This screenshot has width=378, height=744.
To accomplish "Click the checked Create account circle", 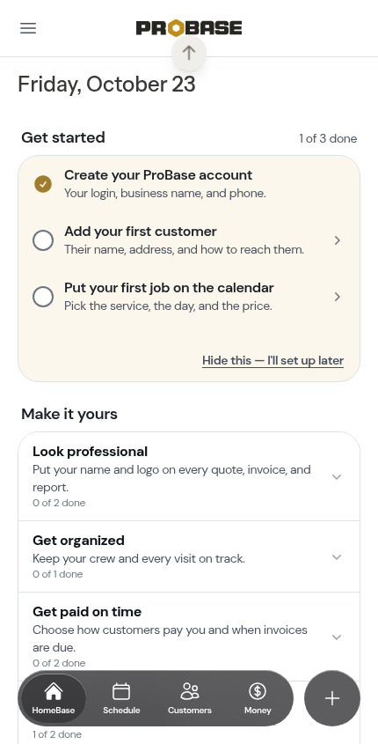I will (x=43, y=184).
